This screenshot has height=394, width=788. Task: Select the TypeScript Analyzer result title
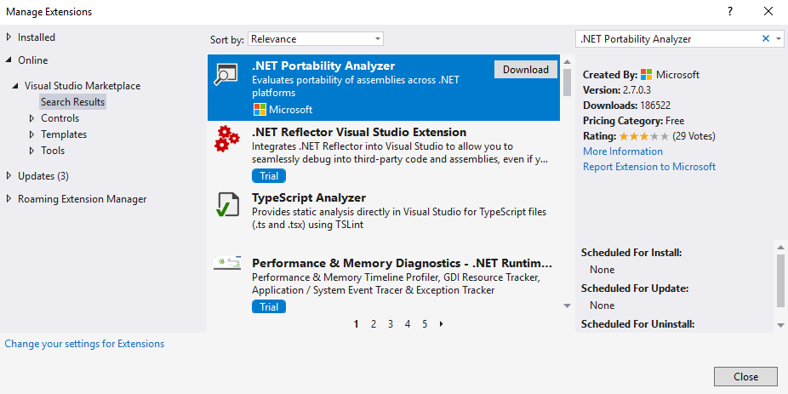point(309,197)
